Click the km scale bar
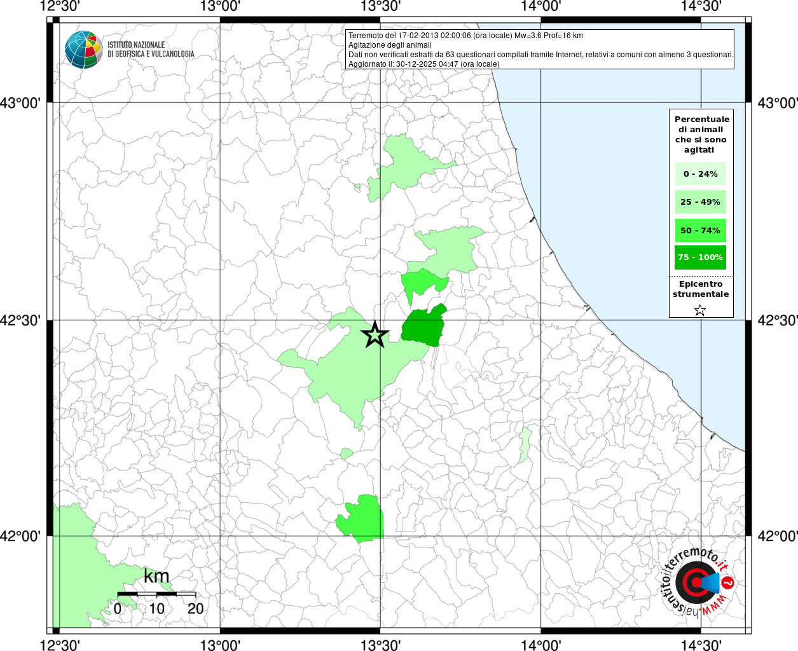 [x=156, y=594]
